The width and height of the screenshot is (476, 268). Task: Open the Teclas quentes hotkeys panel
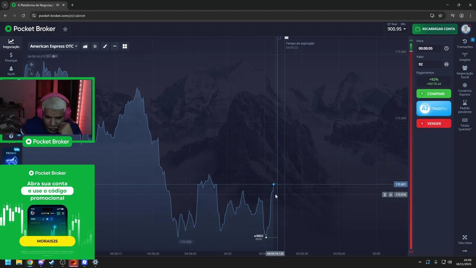coord(465,124)
